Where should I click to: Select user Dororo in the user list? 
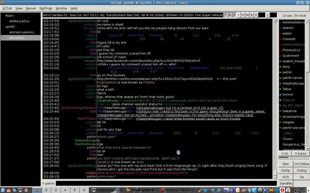coord(288,95)
